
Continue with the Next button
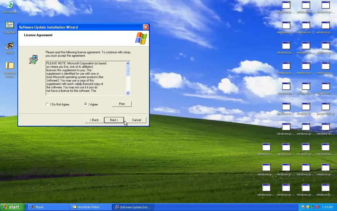pyautogui.click(x=114, y=120)
